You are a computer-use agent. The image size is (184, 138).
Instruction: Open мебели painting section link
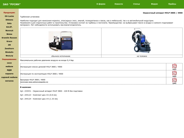click(x=9, y=66)
